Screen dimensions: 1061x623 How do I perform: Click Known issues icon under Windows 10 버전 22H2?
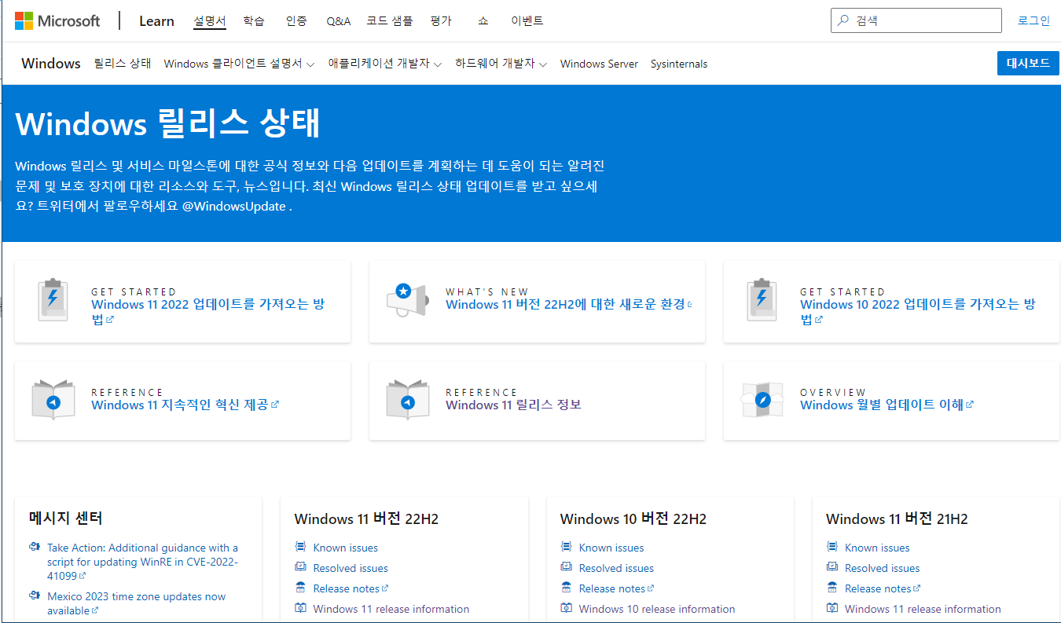tap(566, 547)
